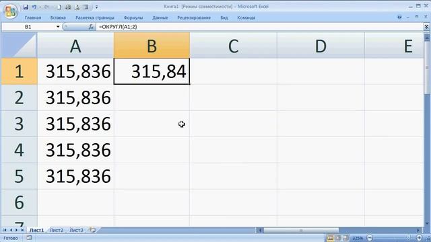
Task: Click the zoom out minus button
Action: 370,238
